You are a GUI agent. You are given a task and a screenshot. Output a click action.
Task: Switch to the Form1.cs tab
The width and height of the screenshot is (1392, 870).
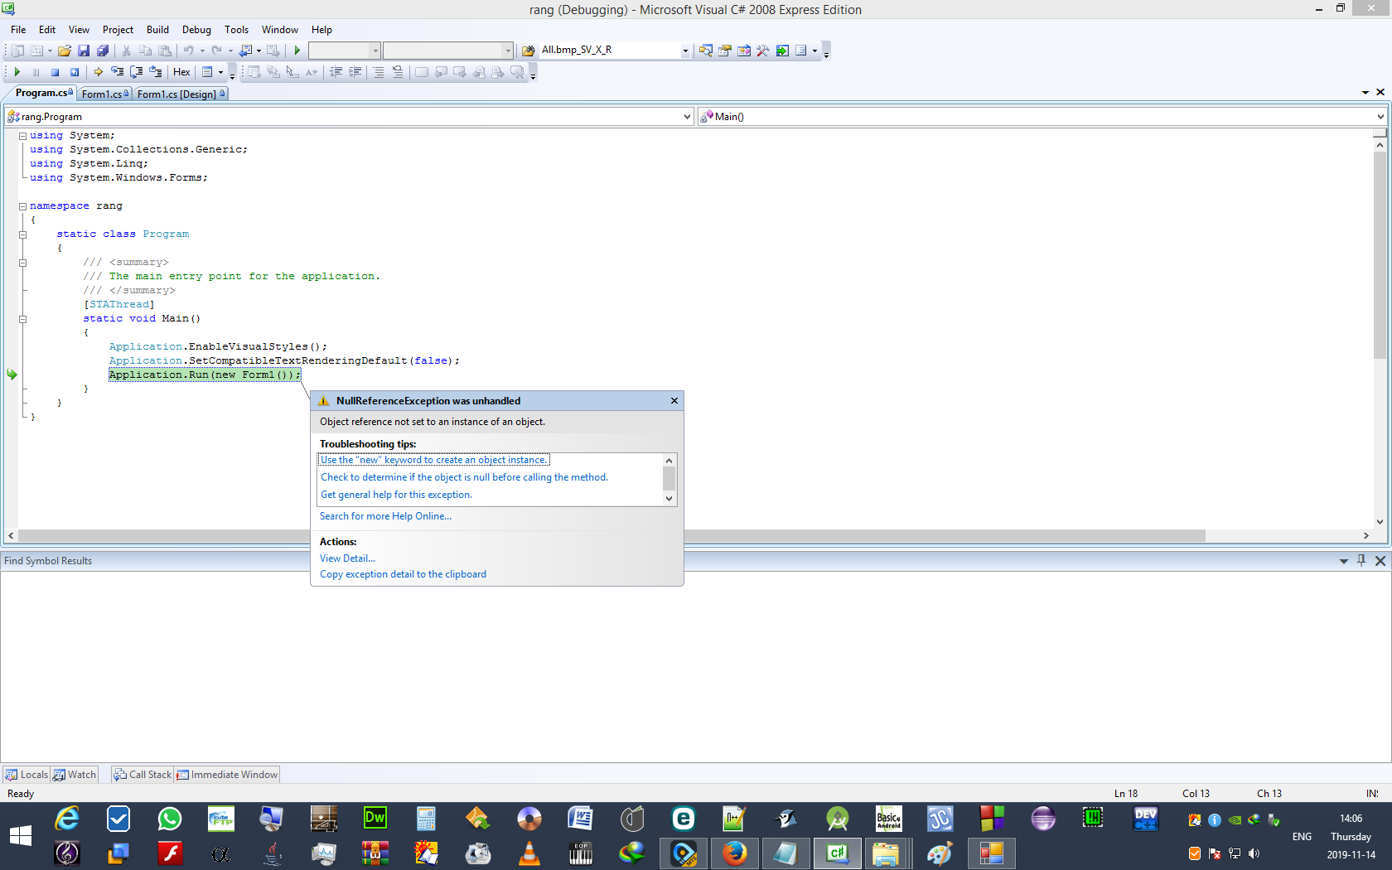click(104, 94)
